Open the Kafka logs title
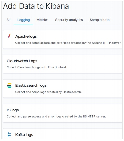This screenshot has width=124, height=141. tap(24, 135)
